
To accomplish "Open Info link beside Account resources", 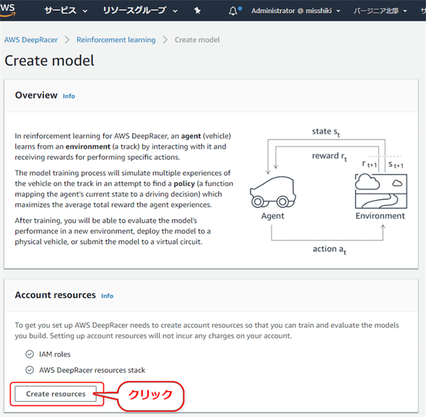I will coord(108,296).
